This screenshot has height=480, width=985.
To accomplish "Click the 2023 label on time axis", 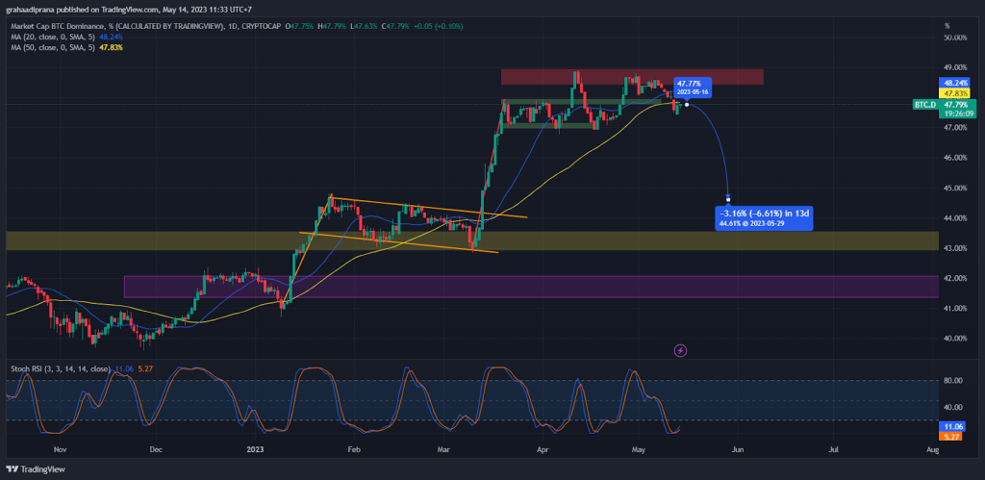I will coord(254,450).
